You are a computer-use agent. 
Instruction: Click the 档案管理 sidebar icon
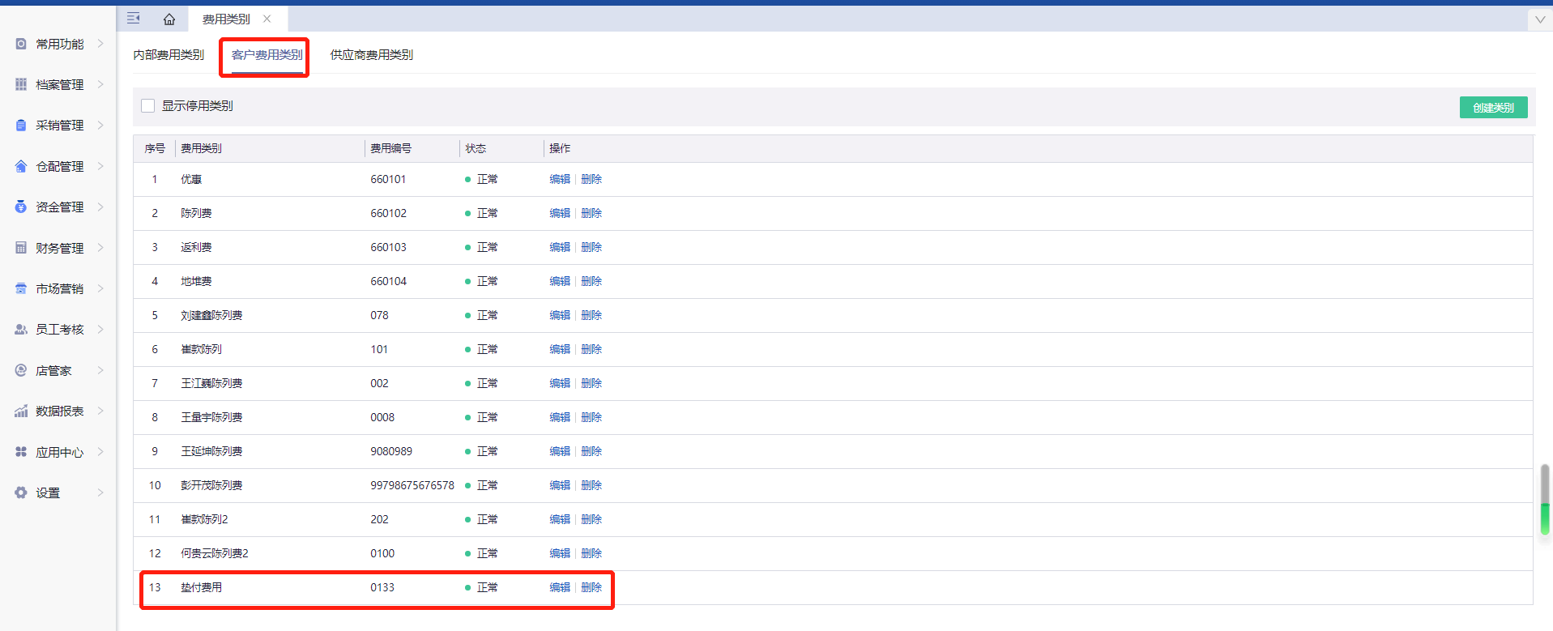pos(21,84)
